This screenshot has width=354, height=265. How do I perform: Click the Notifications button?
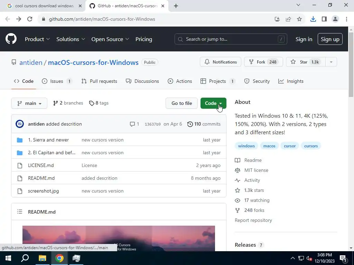(x=221, y=62)
